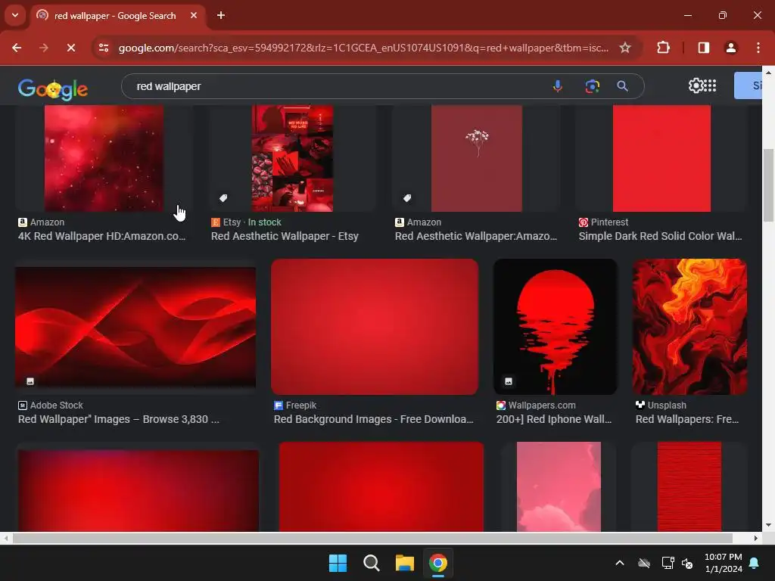775x581 pixels.
Task: Open Unsplash red marble thumbnail
Action: pos(690,327)
